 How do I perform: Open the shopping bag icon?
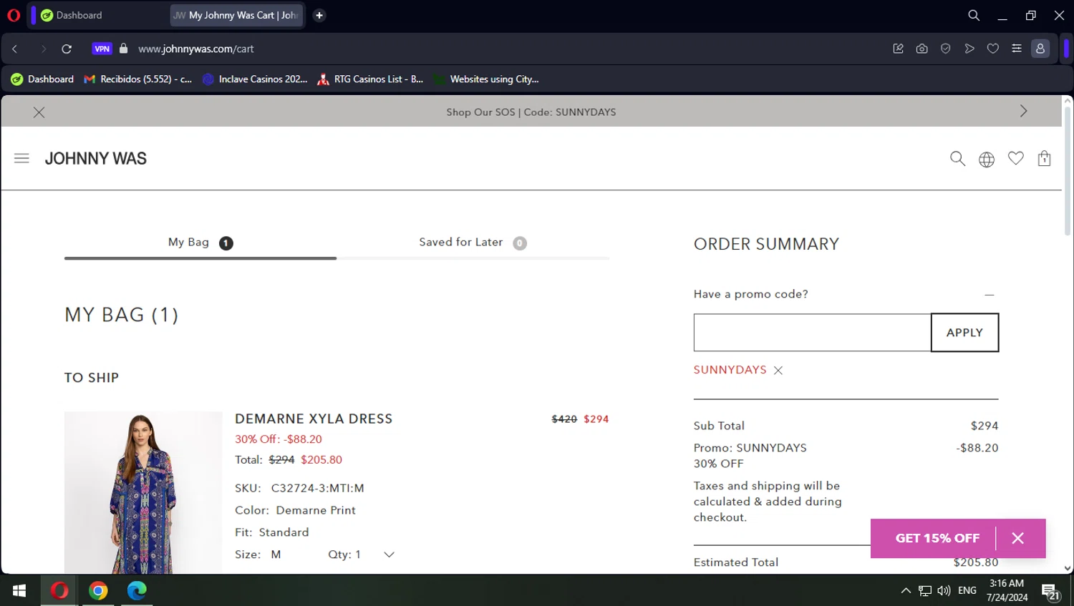point(1044,158)
